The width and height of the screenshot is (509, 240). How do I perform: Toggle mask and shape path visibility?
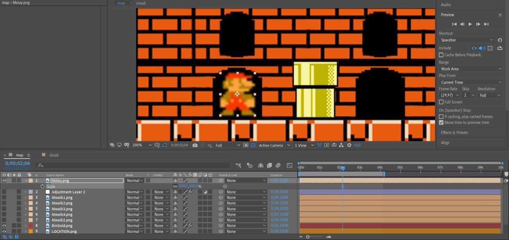[x=165, y=145]
